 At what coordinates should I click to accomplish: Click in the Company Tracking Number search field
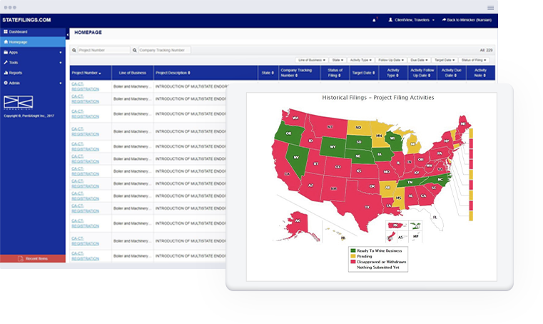coord(163,51)
